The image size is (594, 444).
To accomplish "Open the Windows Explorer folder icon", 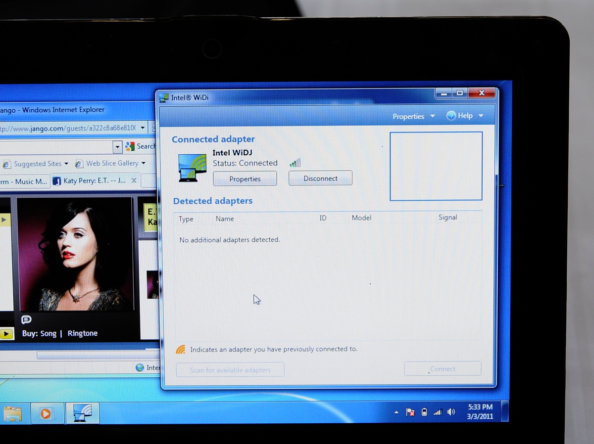I will [x=12, y=413].
